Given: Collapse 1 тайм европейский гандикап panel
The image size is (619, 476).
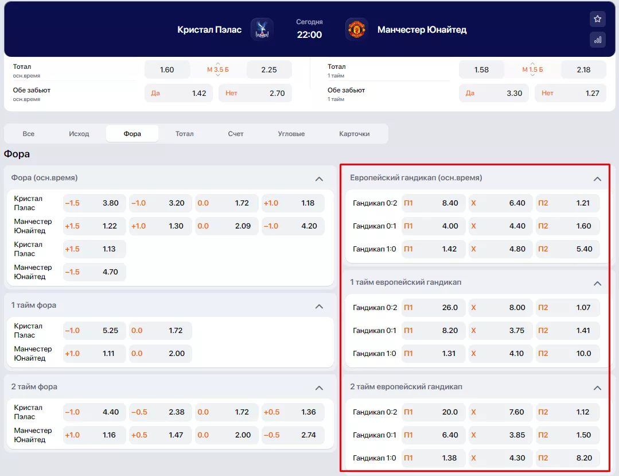Looking at the screenshot, I should pos(597,283).
